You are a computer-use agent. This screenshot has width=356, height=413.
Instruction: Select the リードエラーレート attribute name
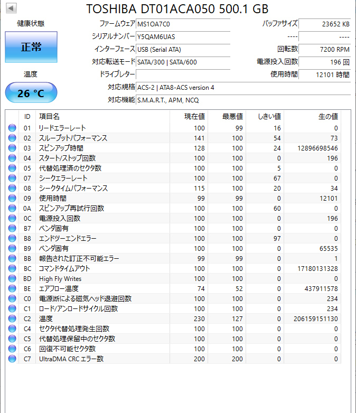(62, 128)
